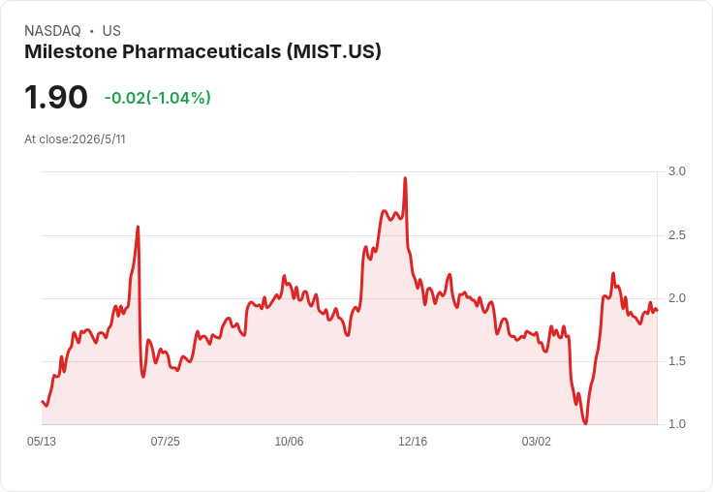Click the At close:2026/5/11 timestamp
Viewport: 713px width, 492px height.
75,139
